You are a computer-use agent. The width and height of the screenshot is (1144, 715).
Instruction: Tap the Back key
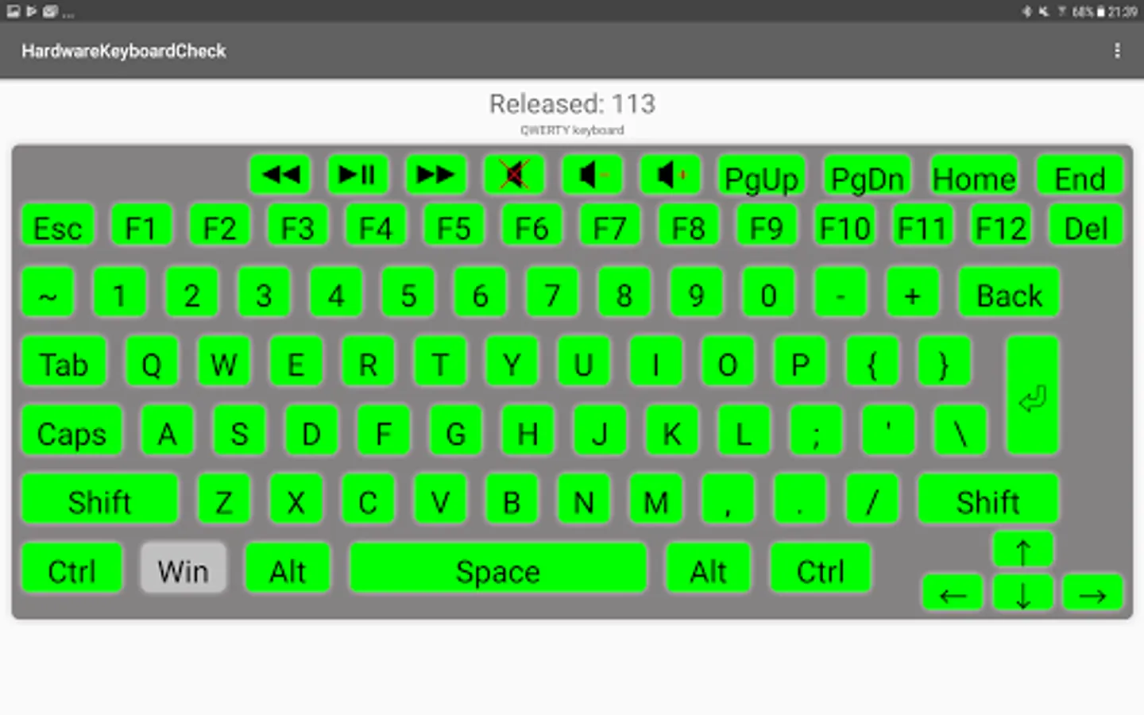tap(1009, 293)
